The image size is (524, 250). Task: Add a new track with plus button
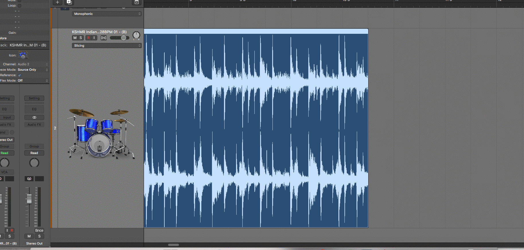coord(57,2)
